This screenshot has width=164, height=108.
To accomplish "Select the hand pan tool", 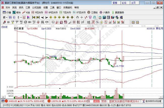I will [77, 17].
